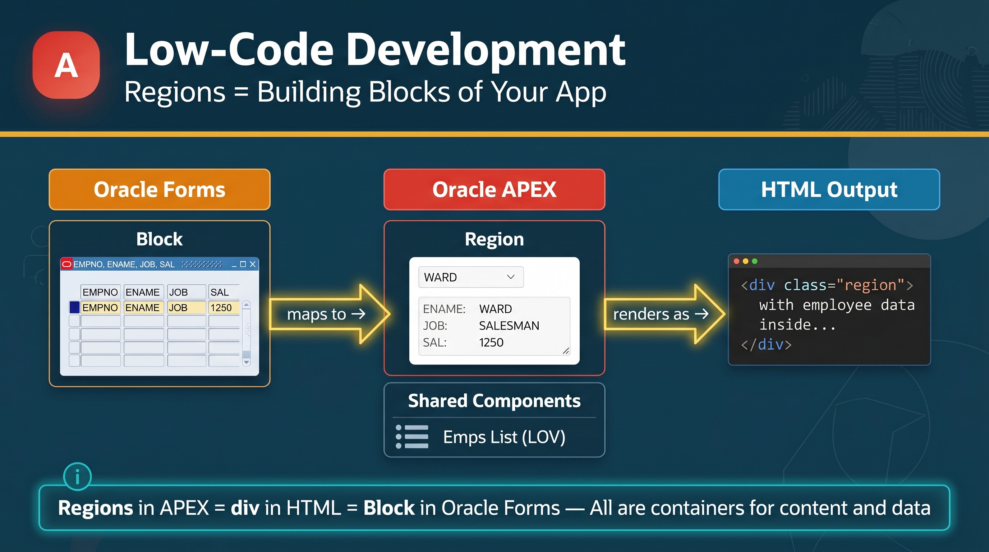The height and width of the screenshot is (552, 989).
Task: Click the 'maps to' arrow label
Action: pyautogui.click(x=326, y=314)
